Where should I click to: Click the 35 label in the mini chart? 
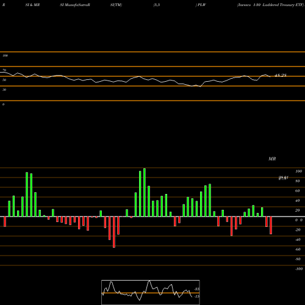[197, 289]
